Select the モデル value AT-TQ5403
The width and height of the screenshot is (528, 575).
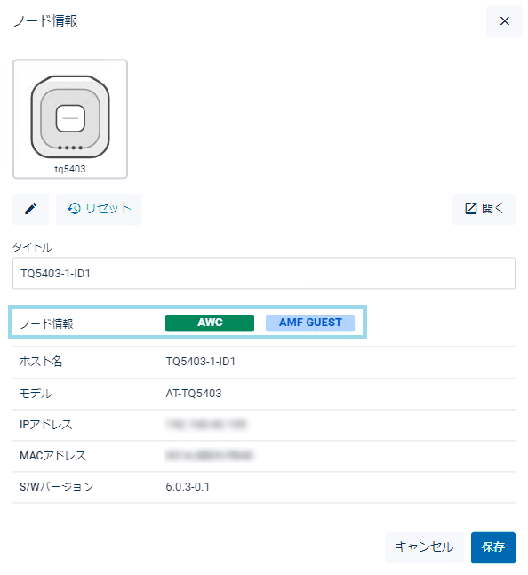tap(194, 394)
